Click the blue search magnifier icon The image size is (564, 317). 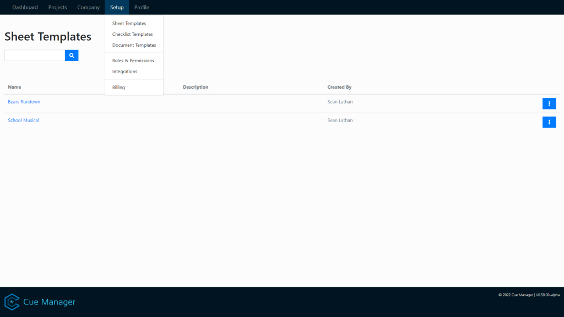coord(71,55)
